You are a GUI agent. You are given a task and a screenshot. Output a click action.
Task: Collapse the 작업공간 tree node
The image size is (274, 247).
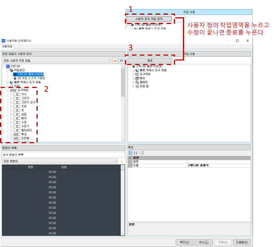(x=8, y=70)
